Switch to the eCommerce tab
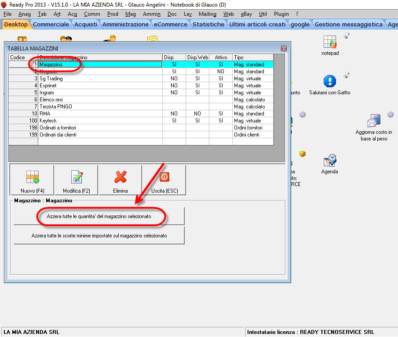Viewport: 398px width, 337px height. 171,24
